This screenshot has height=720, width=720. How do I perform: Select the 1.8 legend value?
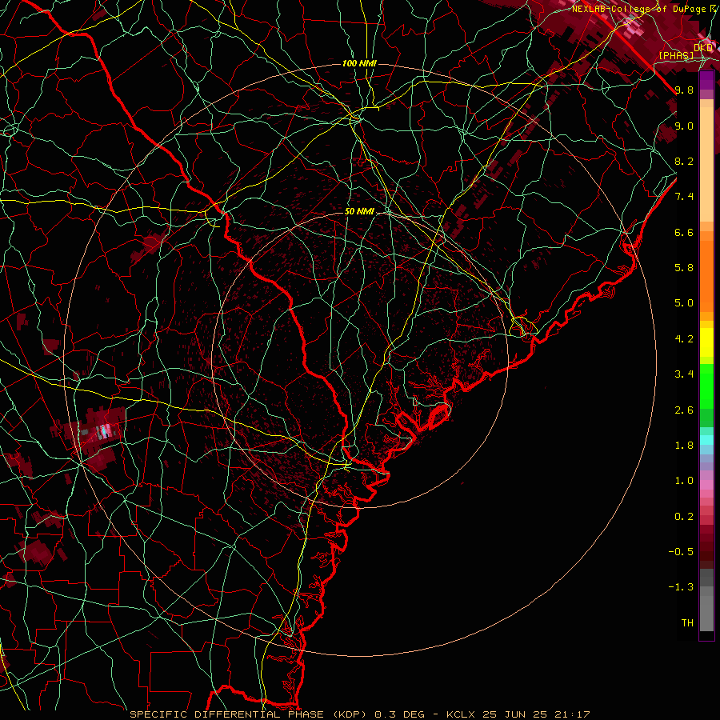(x=684, y=446)
